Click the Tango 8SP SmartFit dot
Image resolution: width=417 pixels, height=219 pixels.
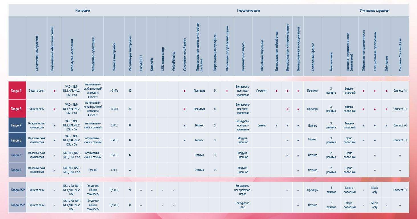click(x=152, y=190)
